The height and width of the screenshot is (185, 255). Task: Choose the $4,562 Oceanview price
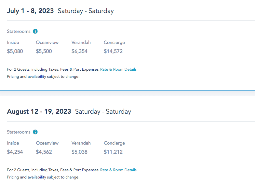pyautogui.click(x=44, y=152)
